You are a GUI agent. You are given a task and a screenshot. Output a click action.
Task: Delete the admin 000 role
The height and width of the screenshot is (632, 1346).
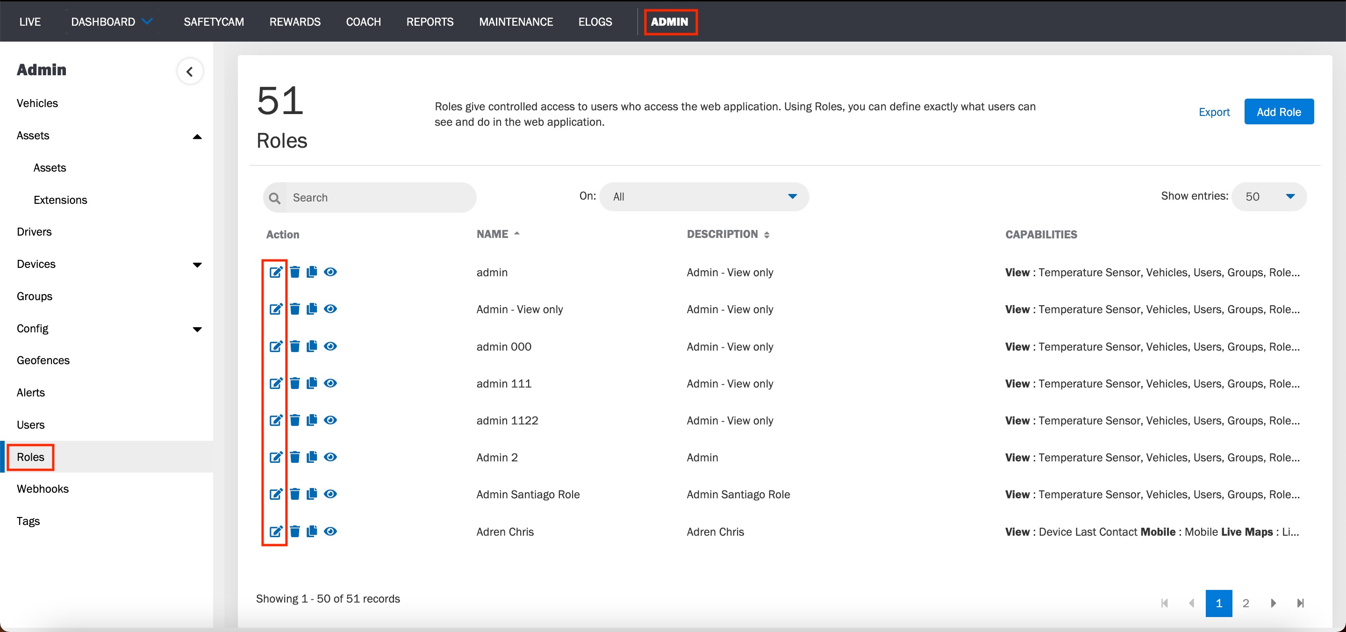(295, 346)
